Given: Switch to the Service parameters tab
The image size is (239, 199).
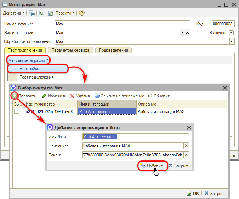Looking at the screenshot, I should [70, 50].
